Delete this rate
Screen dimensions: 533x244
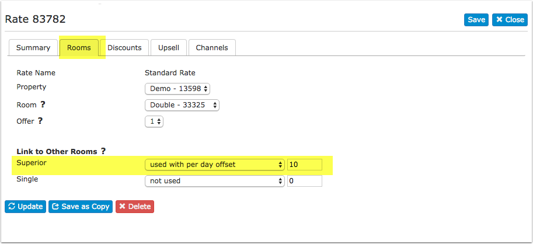135,207
